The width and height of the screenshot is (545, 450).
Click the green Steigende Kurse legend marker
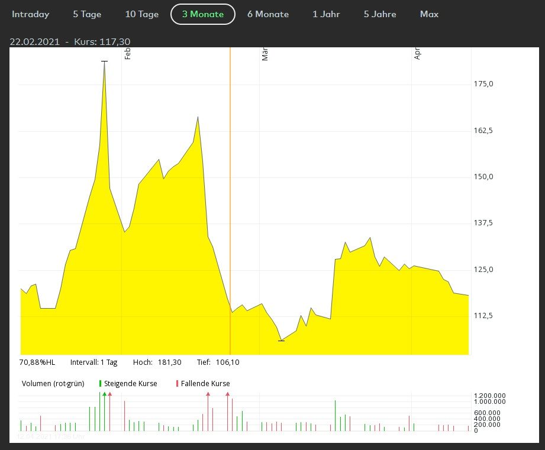coord(100,384)
